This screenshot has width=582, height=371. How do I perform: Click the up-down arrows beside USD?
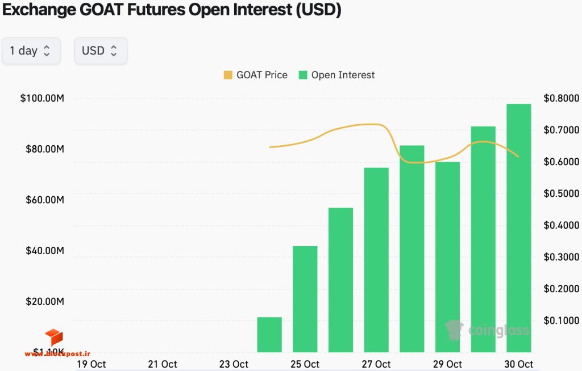pyautogui.click(x=114, y=51)
